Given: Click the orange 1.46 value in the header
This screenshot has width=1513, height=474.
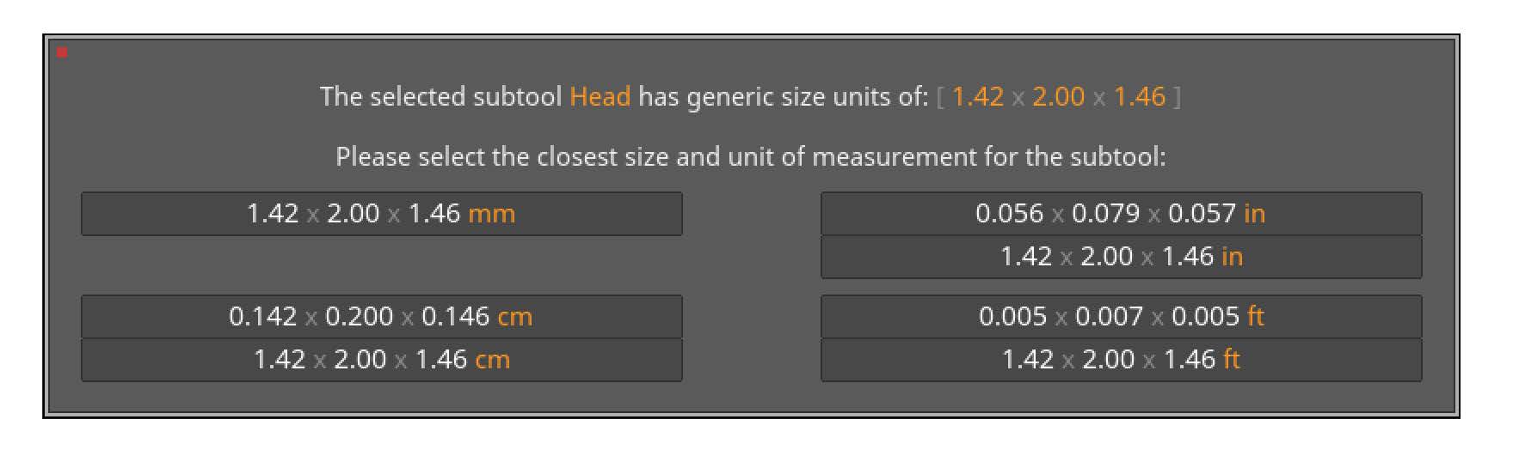Looking at the screenshot, I should [x=1139, y=97].
